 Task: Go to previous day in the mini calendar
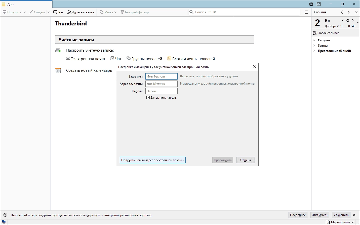343,20
